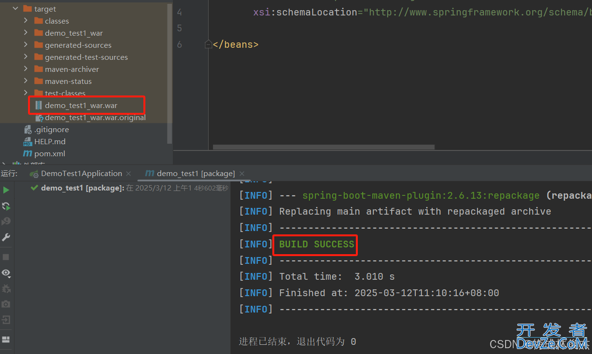
Task: Click the Maven icon beside pom.xml
Action: click(x=28, y=153)
